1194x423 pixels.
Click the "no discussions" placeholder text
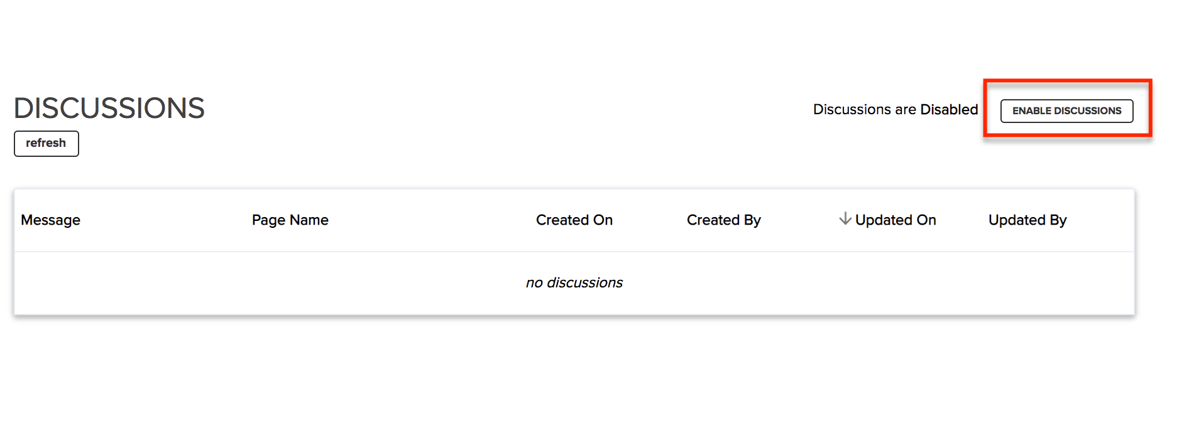click(574, 283)
